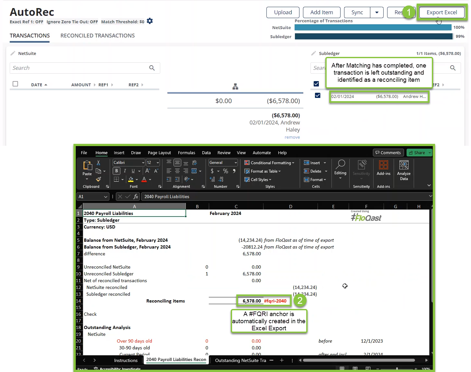Uncheck the Subledger header checkbox
The image size is (471, 372).
pyautogui.click(x=316, y=84)
